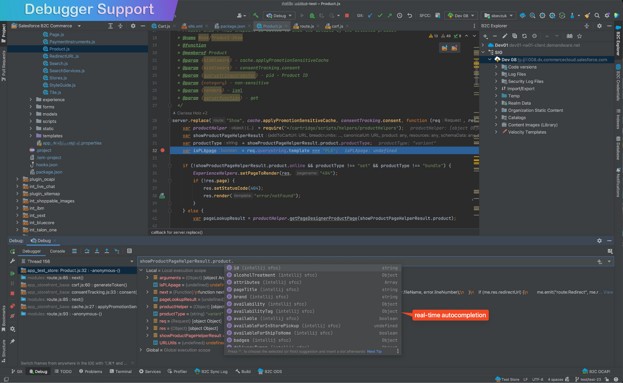Click the Step Into debugger icon
623x383 pixels.
(97, 251)
